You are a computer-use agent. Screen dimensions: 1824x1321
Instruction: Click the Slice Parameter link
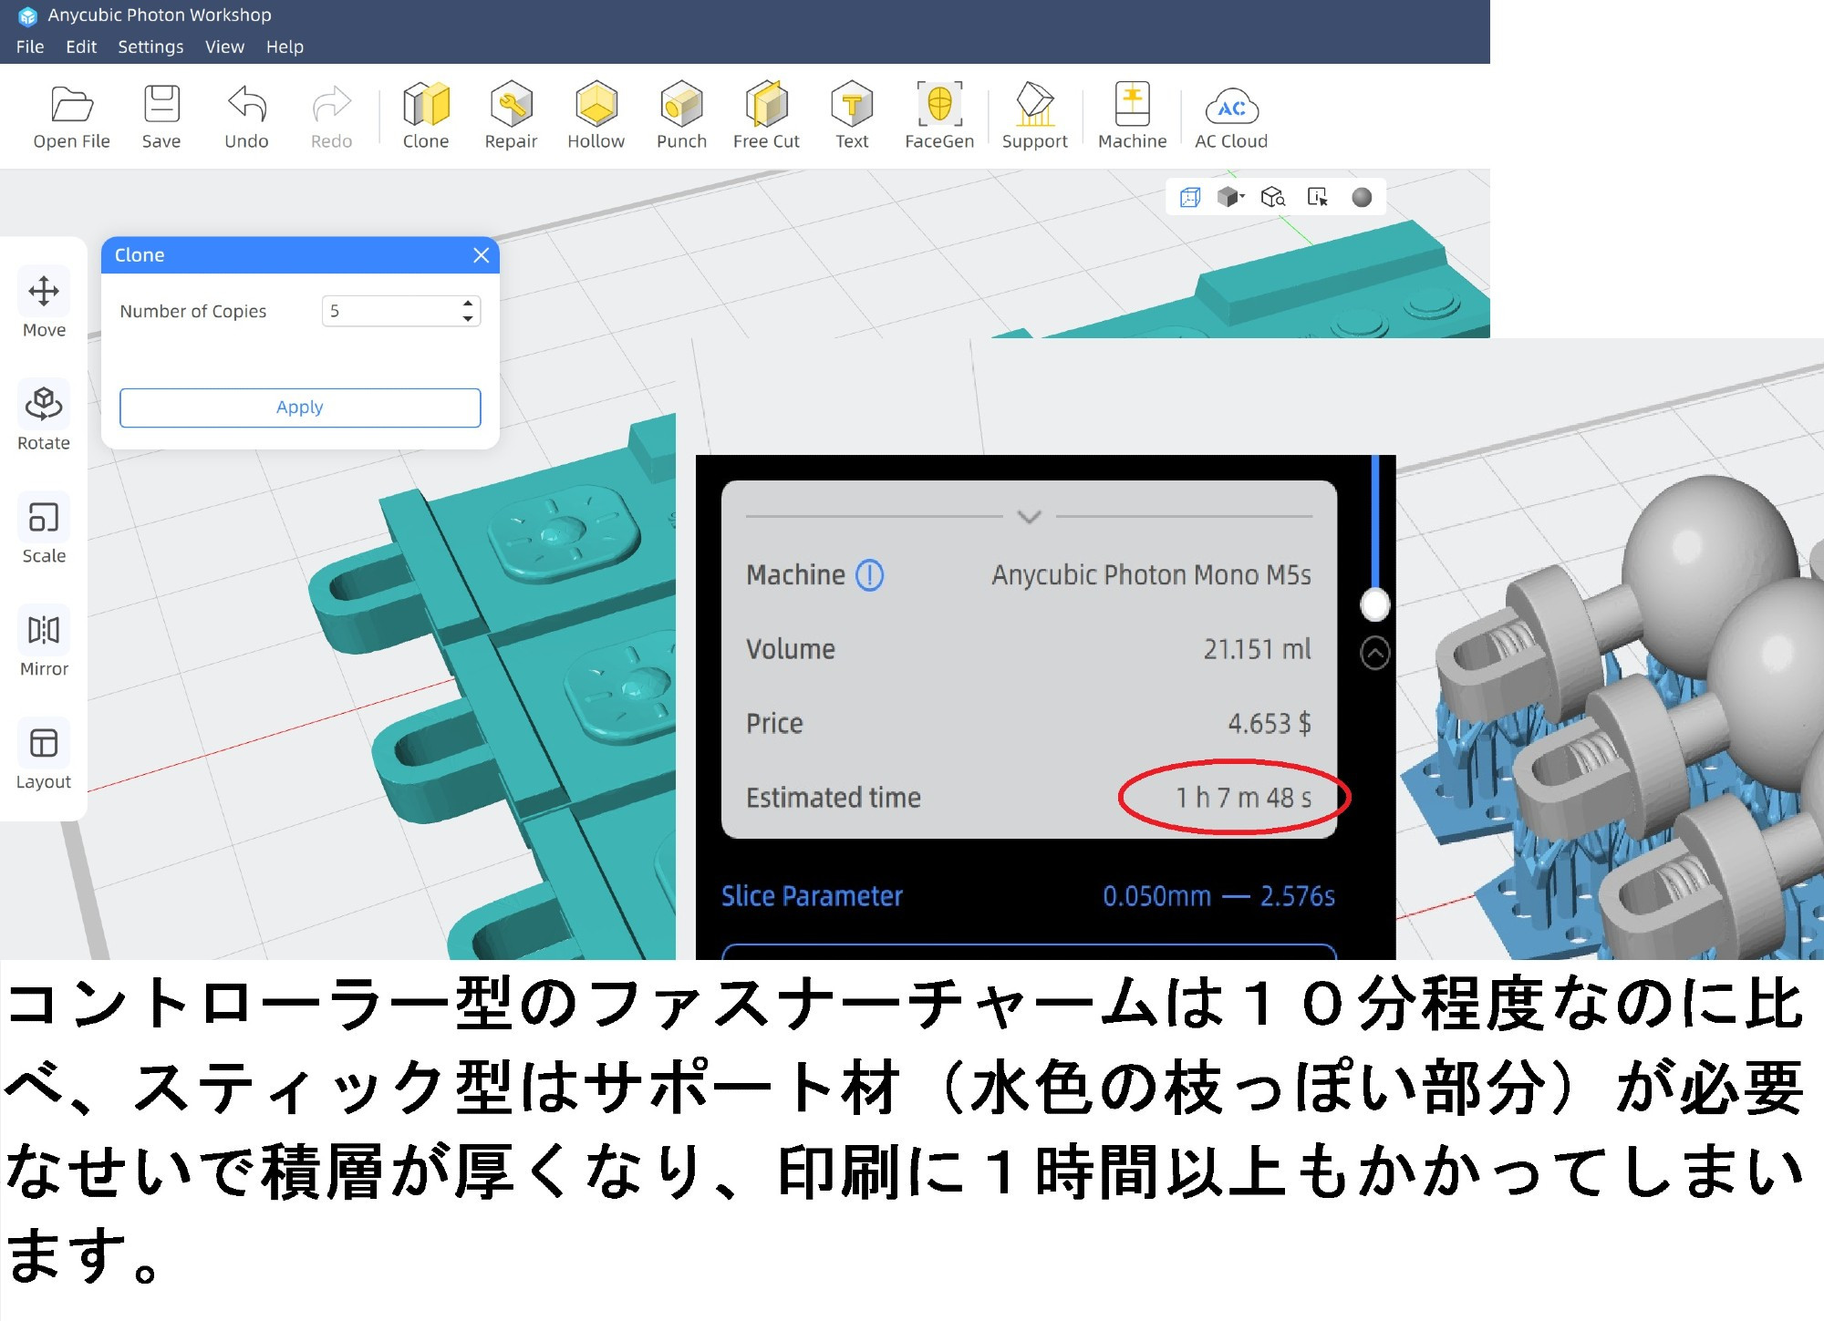coord(812,896)
